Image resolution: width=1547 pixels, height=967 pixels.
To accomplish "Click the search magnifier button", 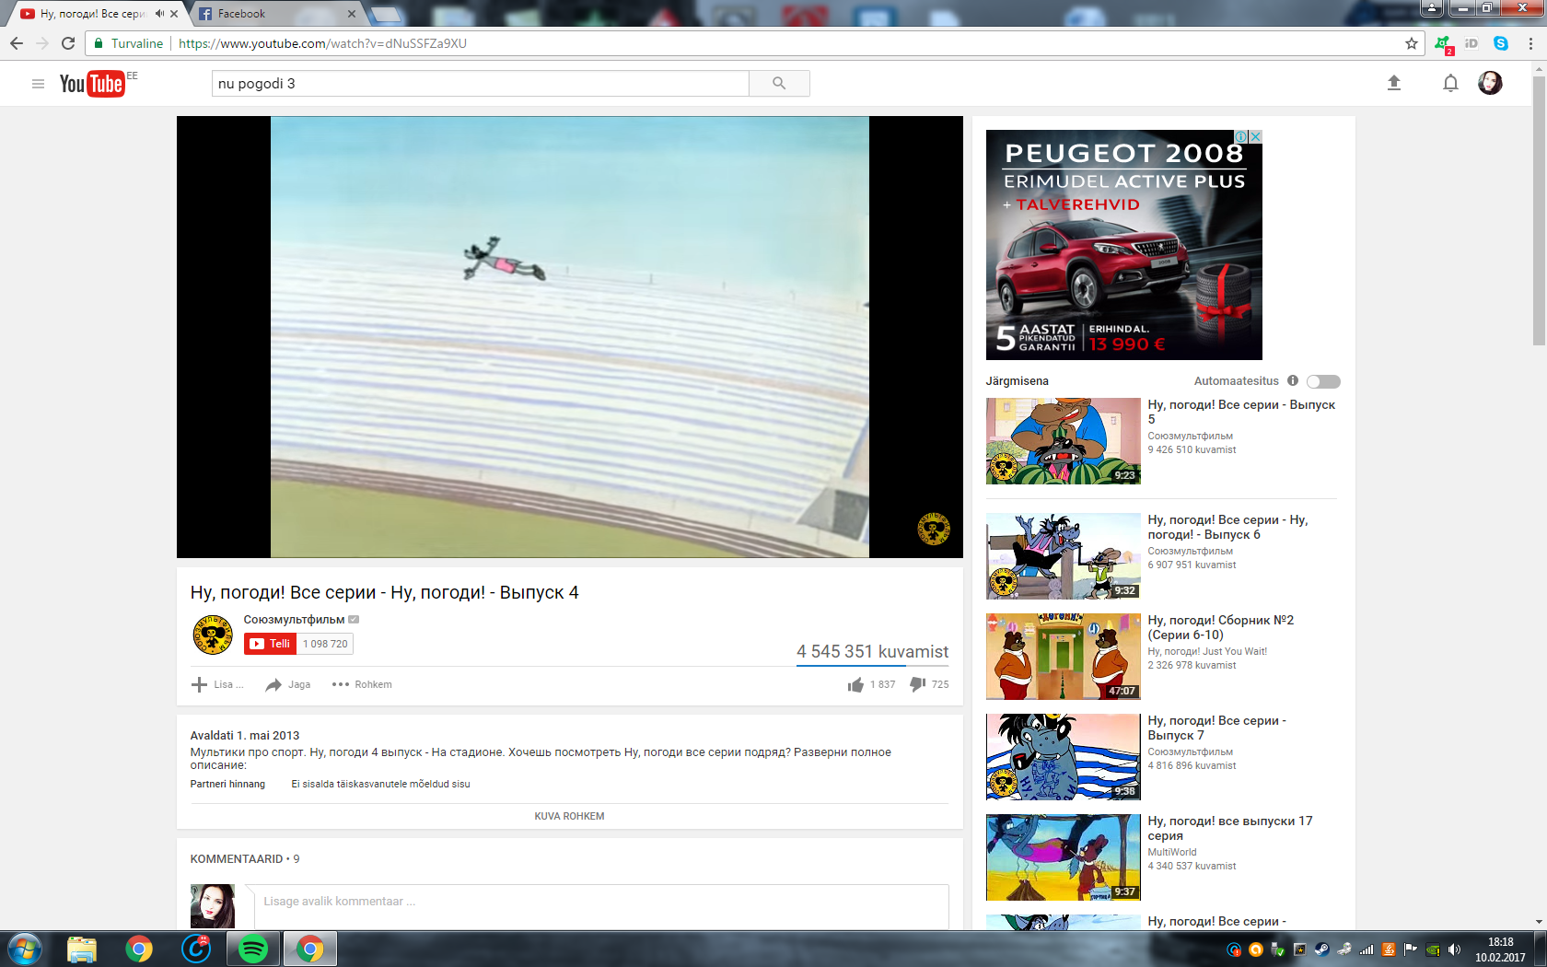I will pyautogui.click(x=779, y=84).
